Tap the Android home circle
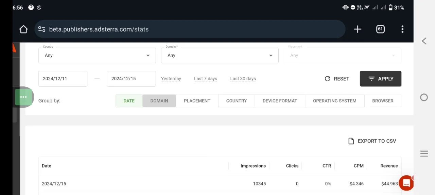The image size is (435, 195). [x=424, y=97]
